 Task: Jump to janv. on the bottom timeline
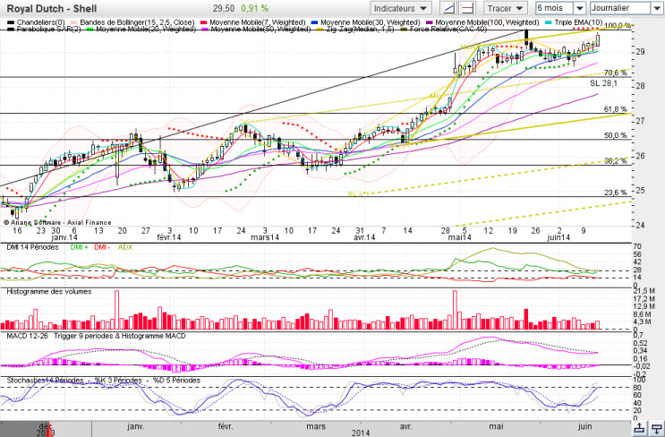coord(135,426)
